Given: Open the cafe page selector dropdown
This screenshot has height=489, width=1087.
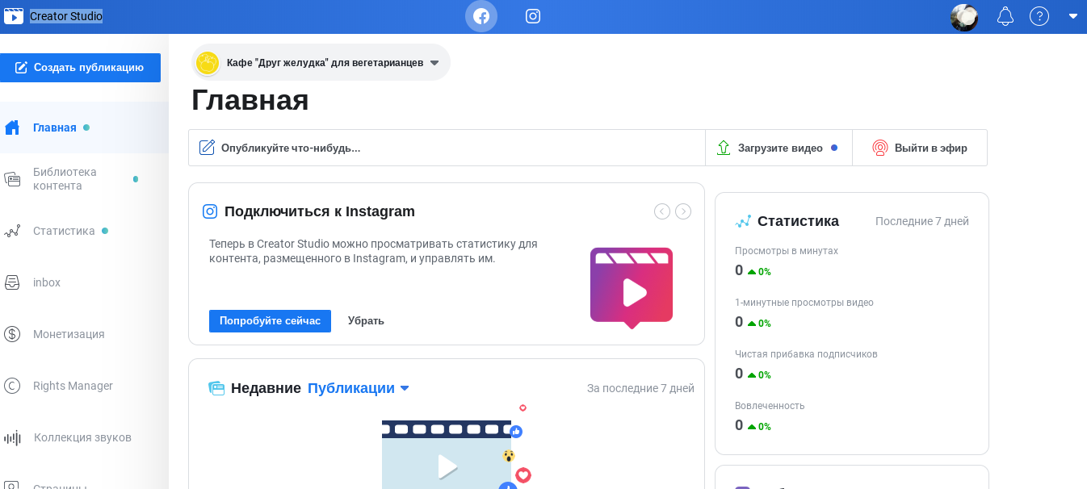Looking at the screenshot, I should click(x=321, y=62).
